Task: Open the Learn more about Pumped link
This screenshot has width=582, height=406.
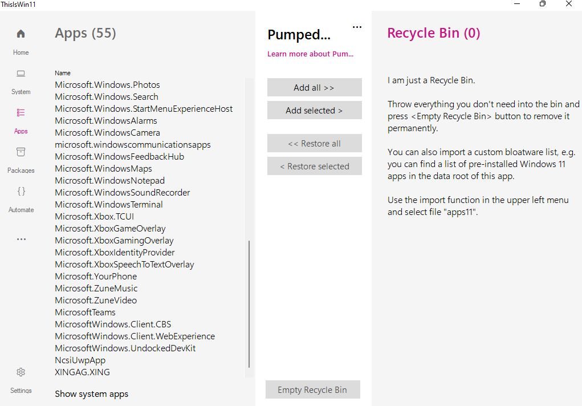Action: [311, 54]
